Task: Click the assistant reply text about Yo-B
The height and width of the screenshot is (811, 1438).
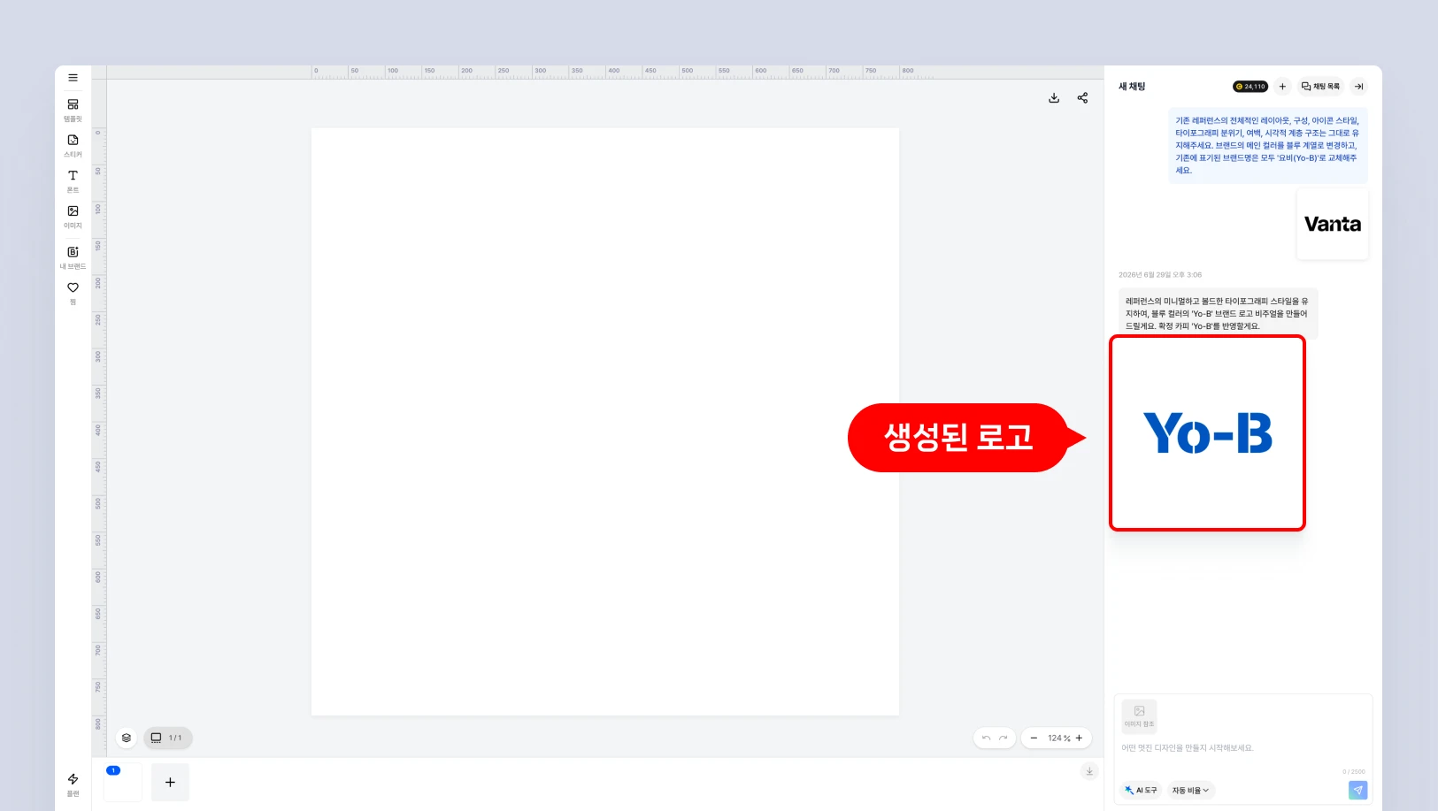Action: (1218, 313)
